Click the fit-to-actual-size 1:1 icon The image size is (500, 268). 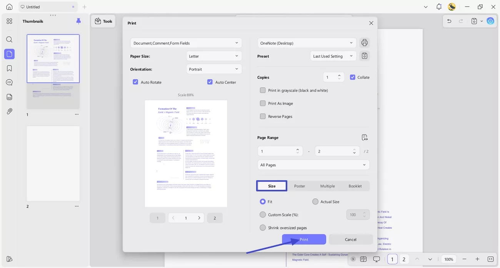490,259
